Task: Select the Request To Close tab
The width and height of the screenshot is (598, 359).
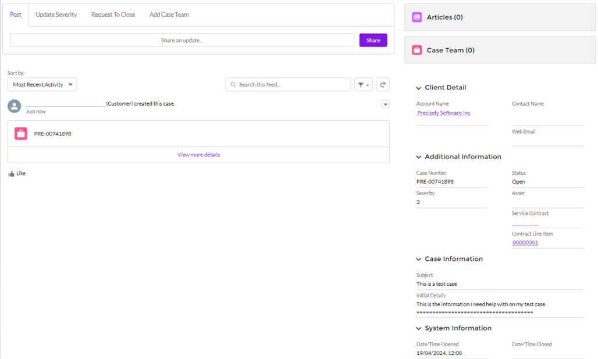Action: pos(113,15)
